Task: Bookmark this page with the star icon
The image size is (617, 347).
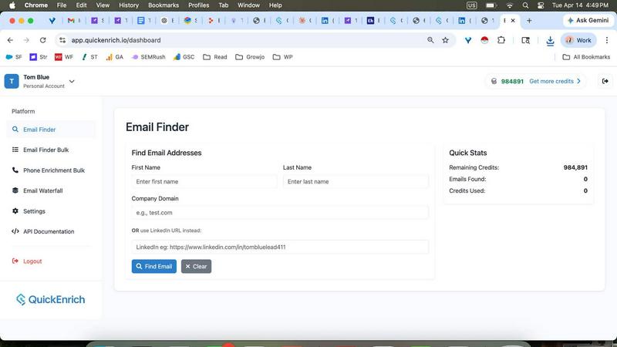Action: 445,40
